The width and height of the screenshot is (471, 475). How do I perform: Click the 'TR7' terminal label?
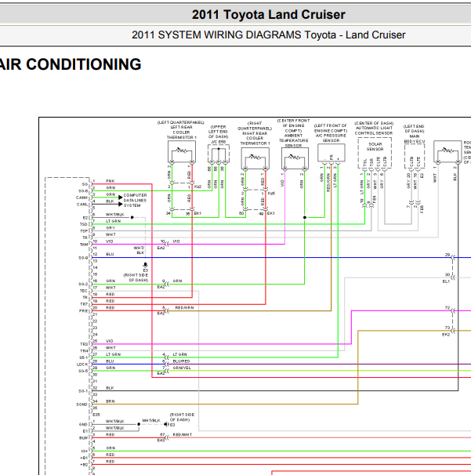pyautogui.click(x=84, y=304)
